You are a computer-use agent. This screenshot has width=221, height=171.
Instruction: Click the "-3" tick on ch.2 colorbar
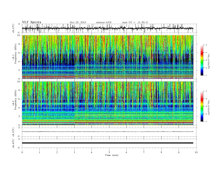(206, 91)
